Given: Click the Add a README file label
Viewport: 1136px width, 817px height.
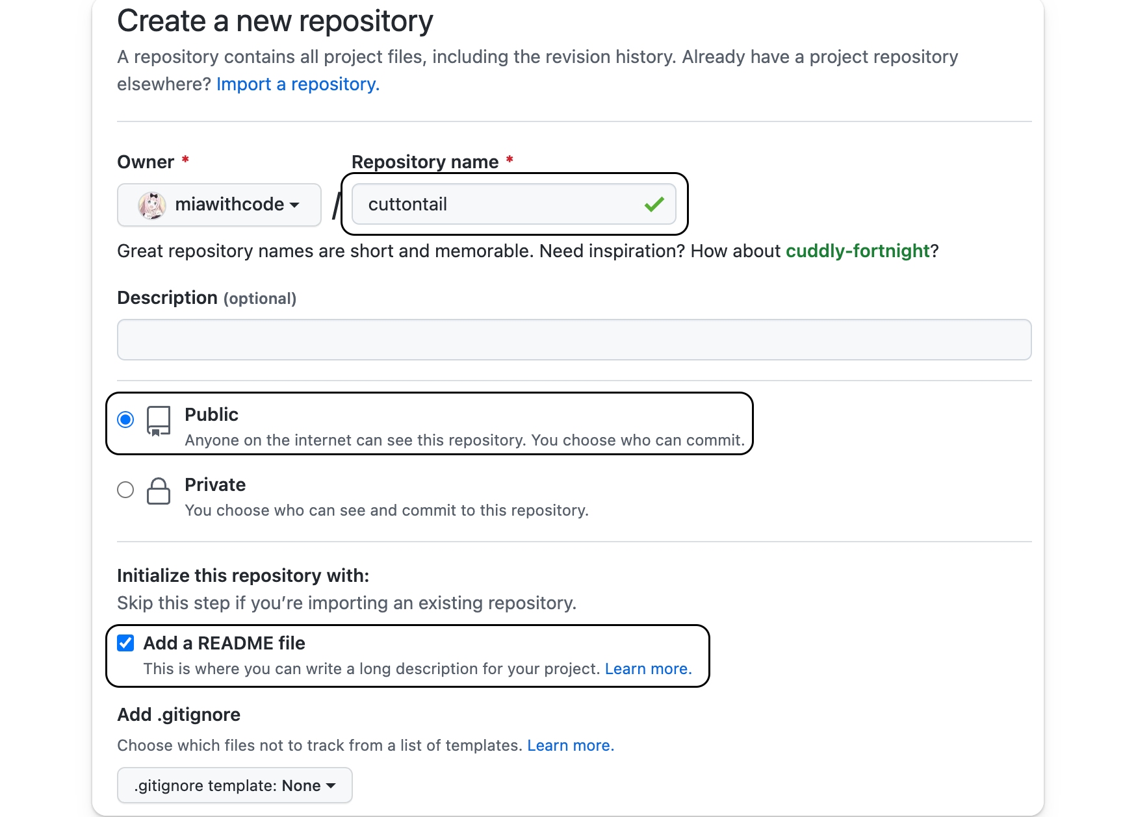Looking at the screenshot, I should 224,643.
